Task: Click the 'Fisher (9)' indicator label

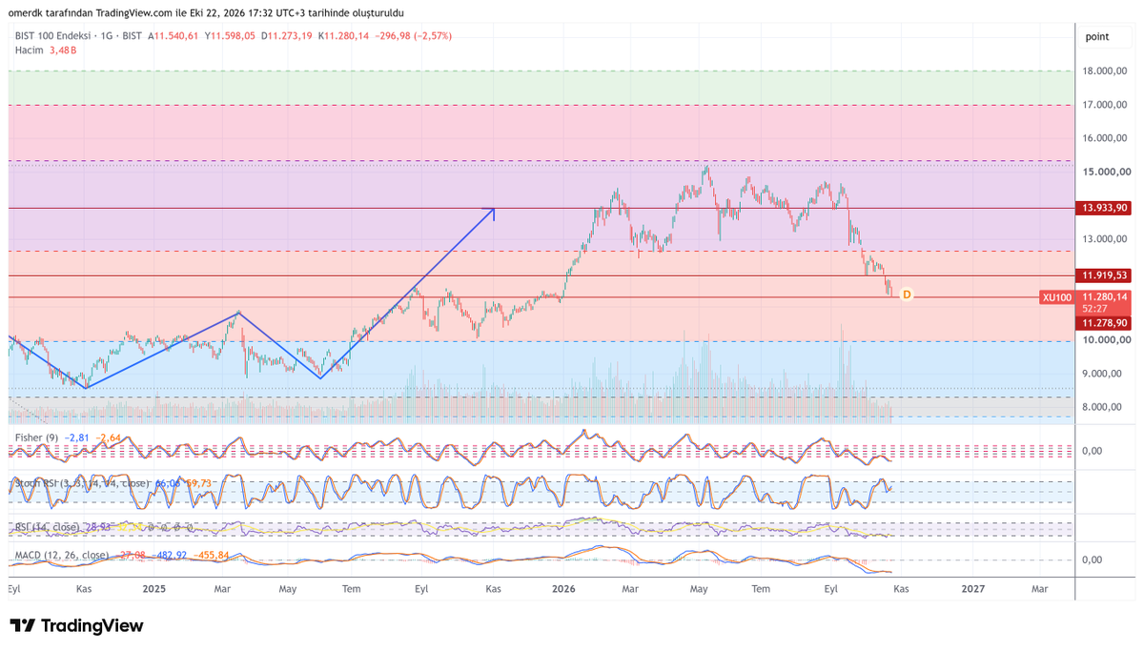Action: (x=37, y=437)
